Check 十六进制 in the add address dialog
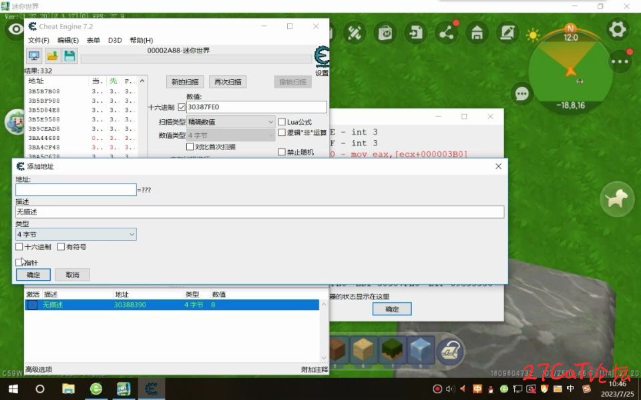Screen dimensions: 641x400 tap(19, 247)
